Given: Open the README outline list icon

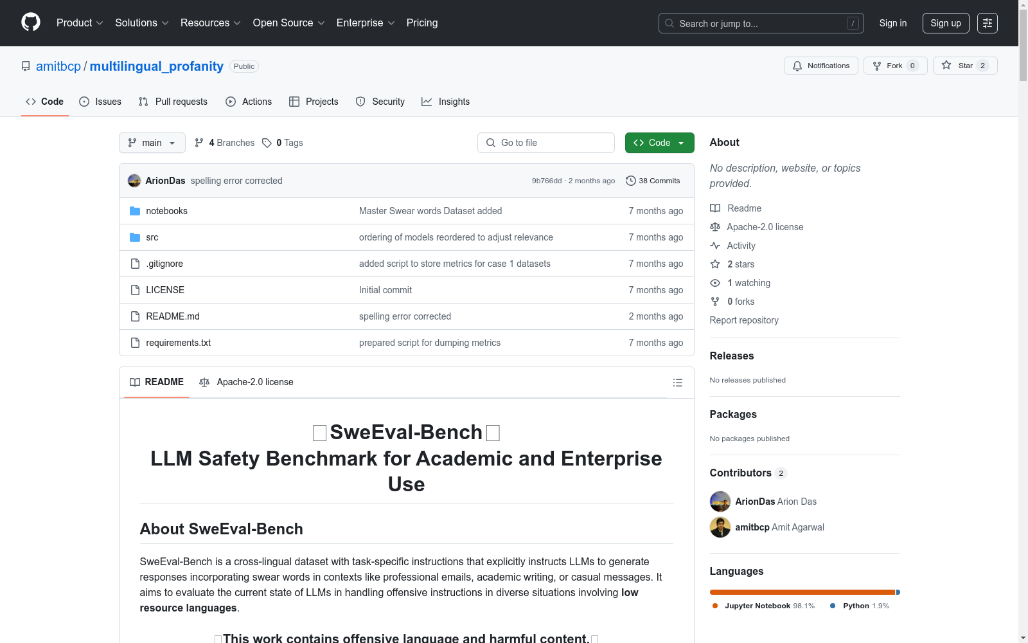Looking at the screenshot, I should pyautogui.click(x=678, y=383).
